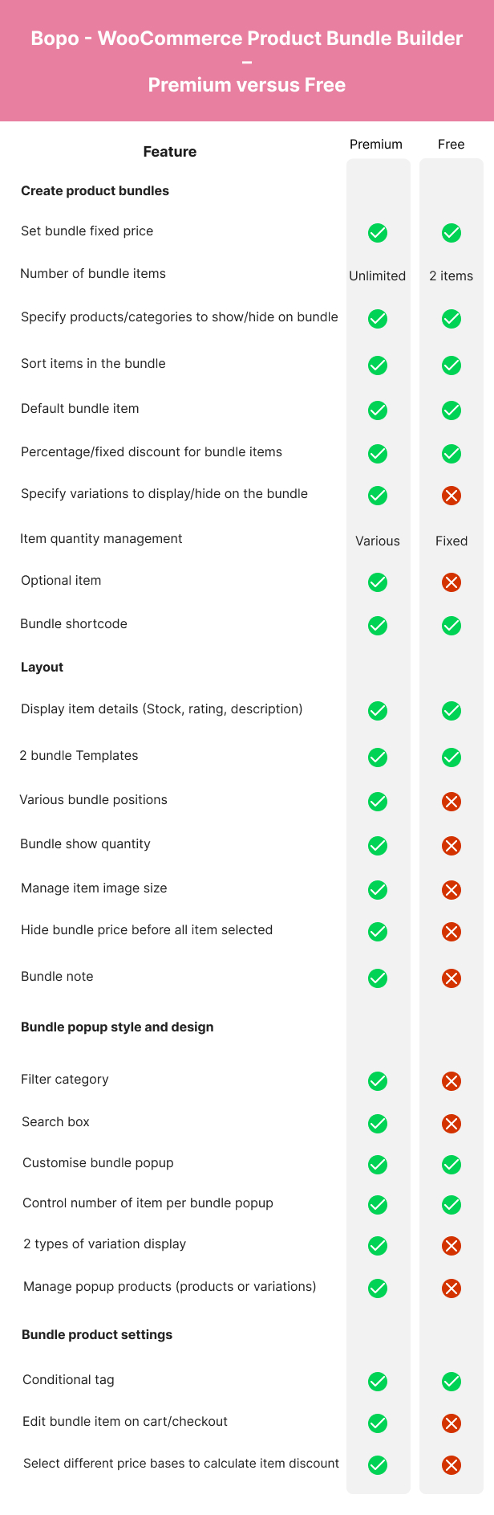Image resolution: width=494 pixels, height=1515 pixels.
Task: Click Free red cross for Manage item image size
Action: 451,890
